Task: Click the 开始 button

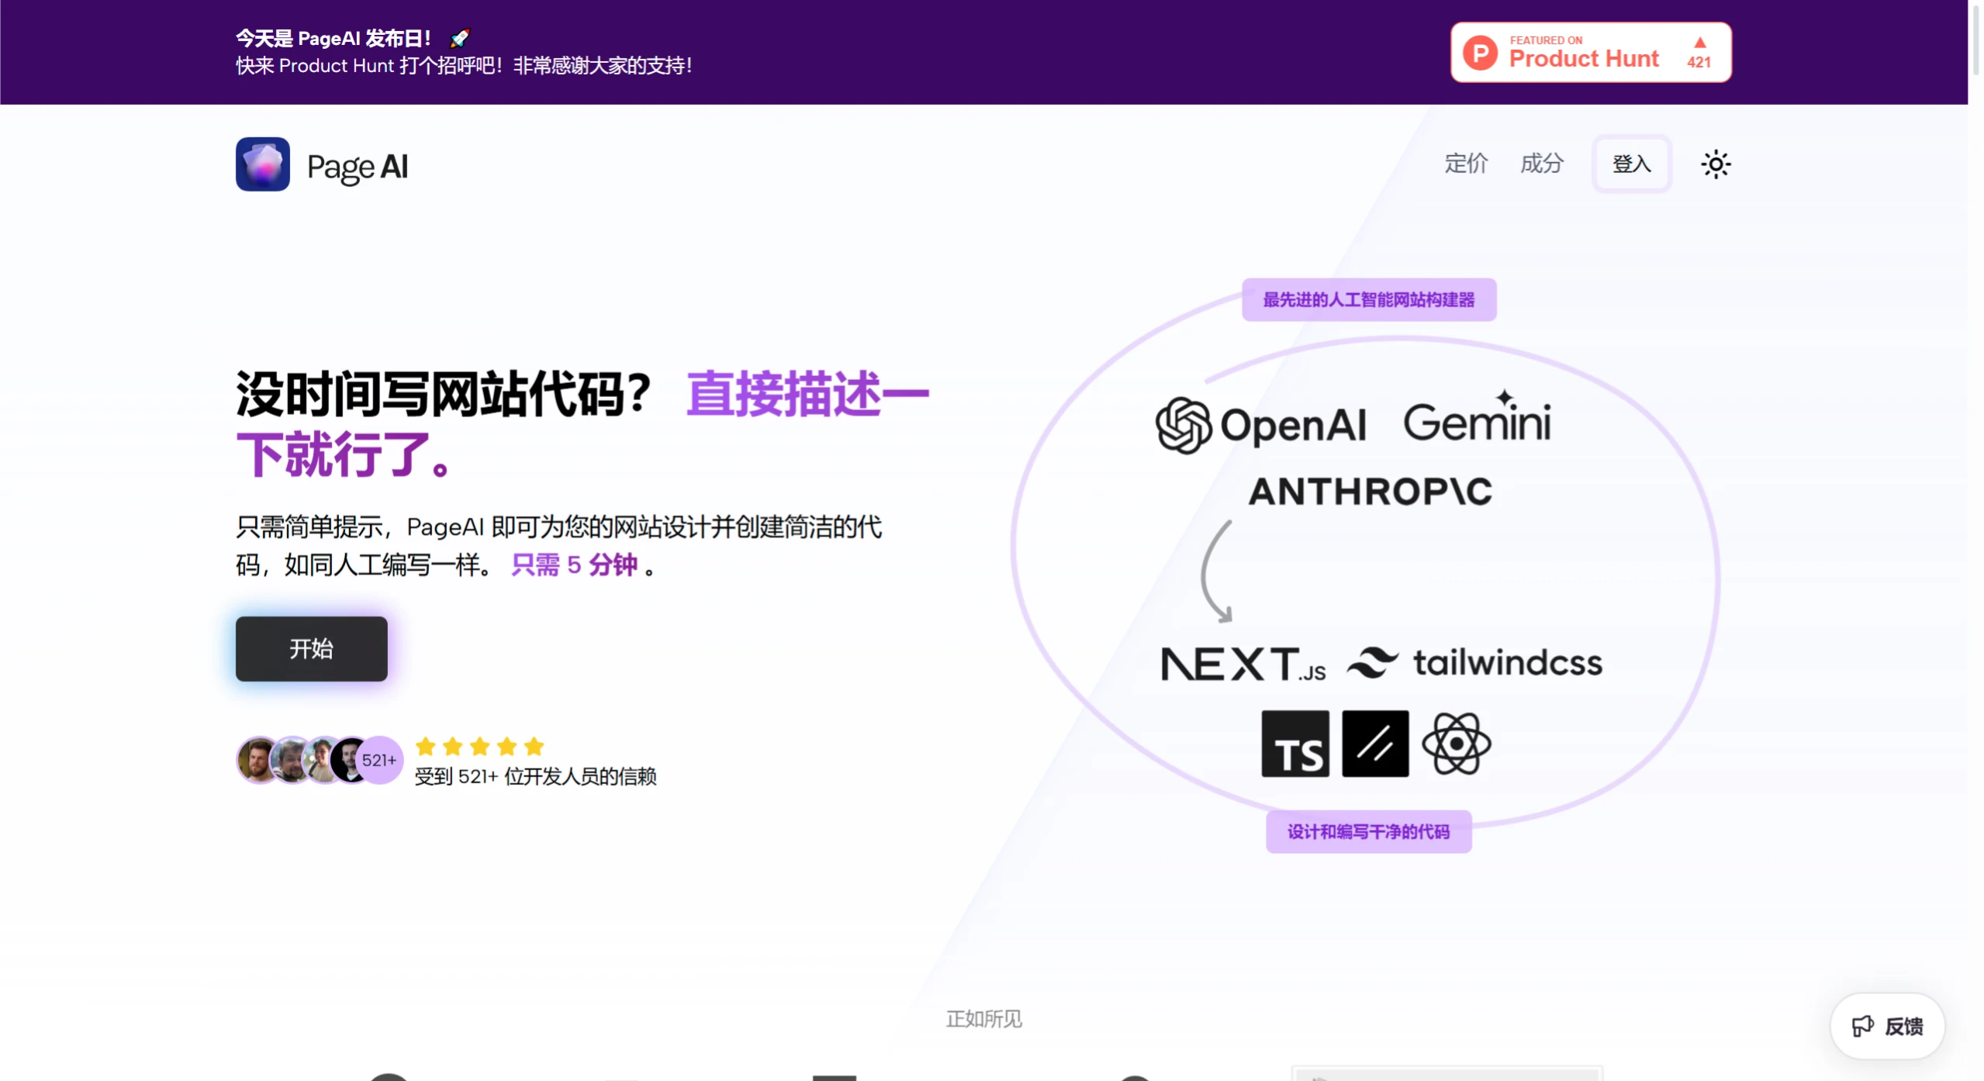Action: 310,649
